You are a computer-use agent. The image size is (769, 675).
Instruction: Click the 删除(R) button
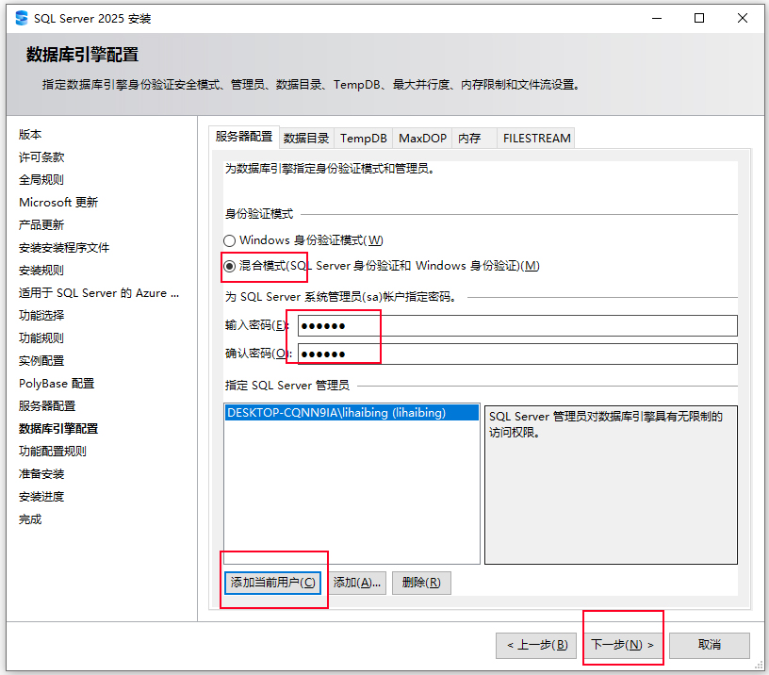click(421, 583)
